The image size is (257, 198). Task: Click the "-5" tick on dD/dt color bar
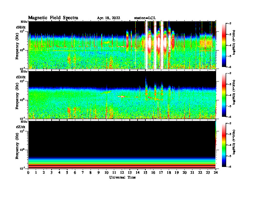coord(230,106)
